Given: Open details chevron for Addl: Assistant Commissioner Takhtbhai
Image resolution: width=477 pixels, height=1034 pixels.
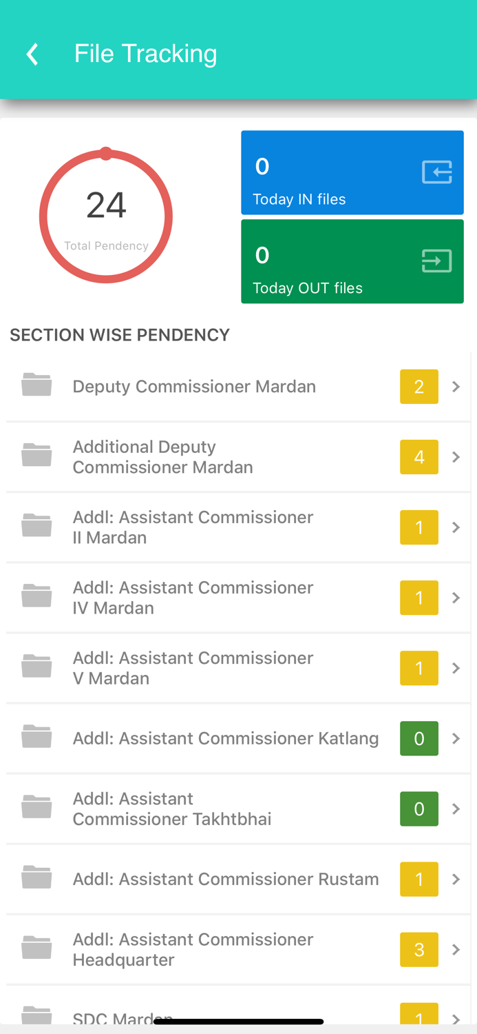Looking at the screenshot, I should tap(456, 808).
